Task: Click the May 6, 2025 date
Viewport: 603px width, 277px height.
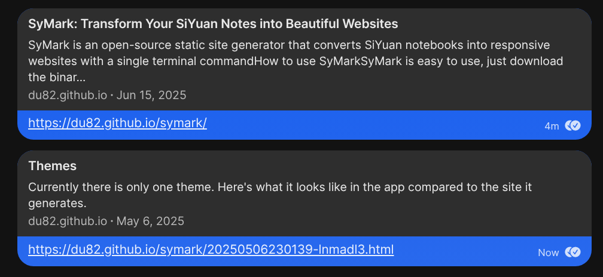Action: pos(150,221)
